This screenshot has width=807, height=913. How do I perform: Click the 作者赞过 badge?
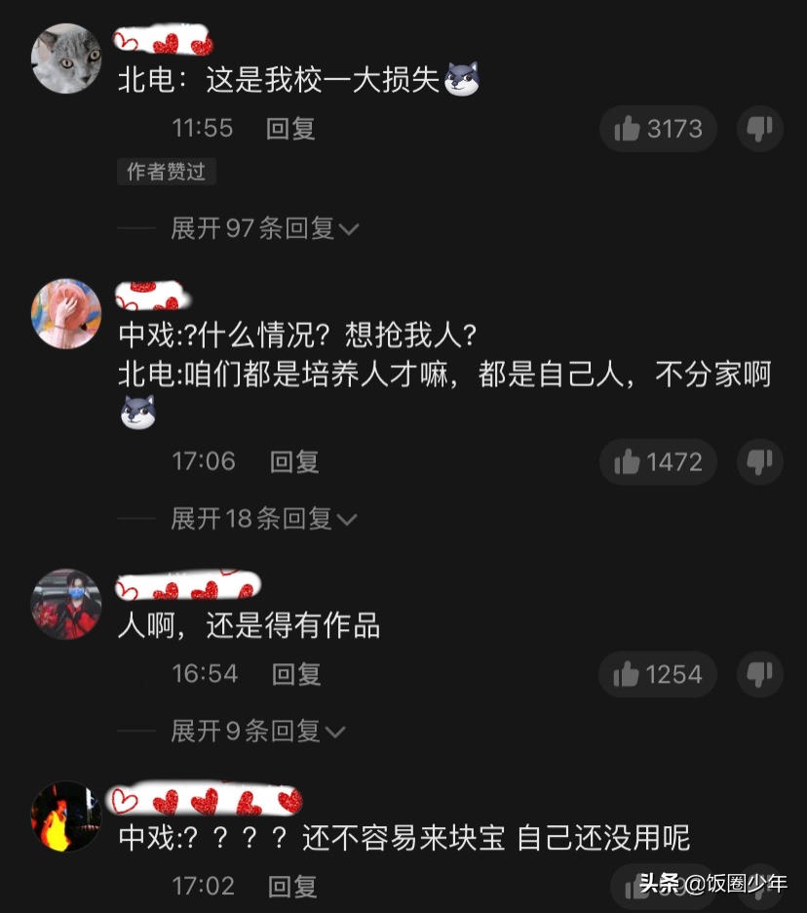pos(167,172)
